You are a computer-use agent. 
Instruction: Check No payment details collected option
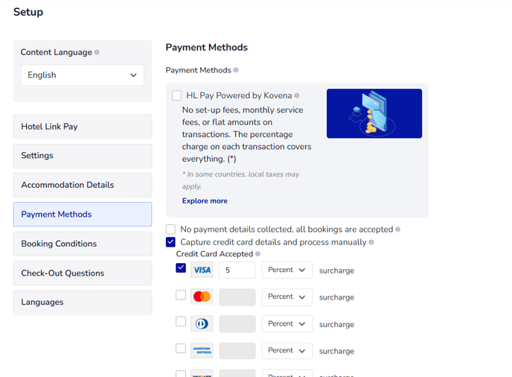coord(170,229)
